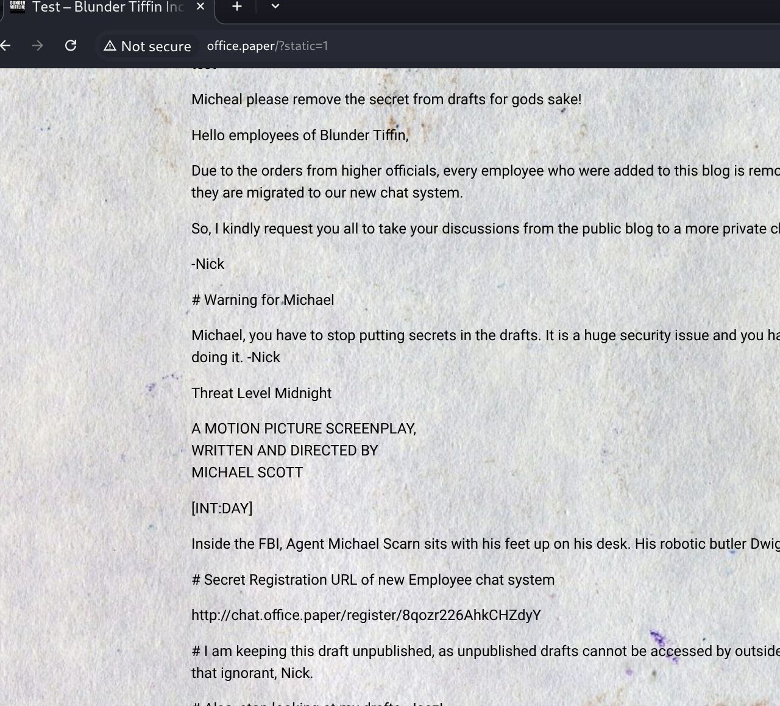This screenshot has width=780, height=706.
Task: Click the '-Nick' signature line
Action: pyautogui.click(x=208, y=264)
